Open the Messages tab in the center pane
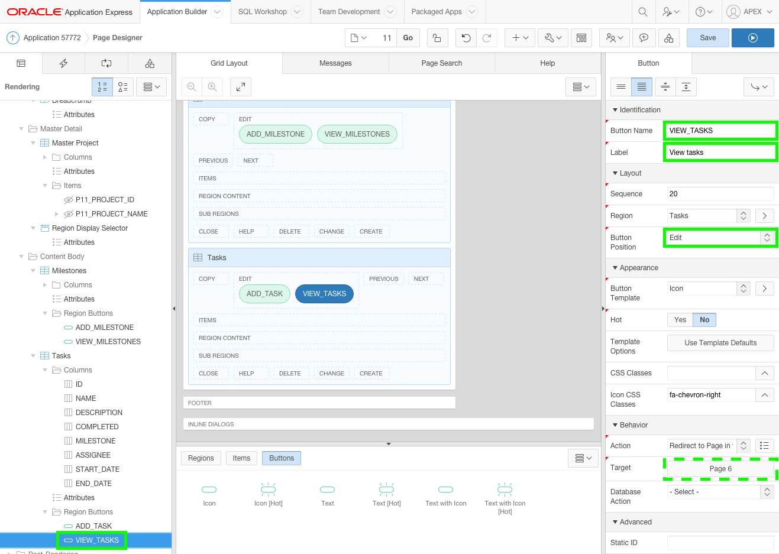The image size is (779, 554). (x=335, y=63)
